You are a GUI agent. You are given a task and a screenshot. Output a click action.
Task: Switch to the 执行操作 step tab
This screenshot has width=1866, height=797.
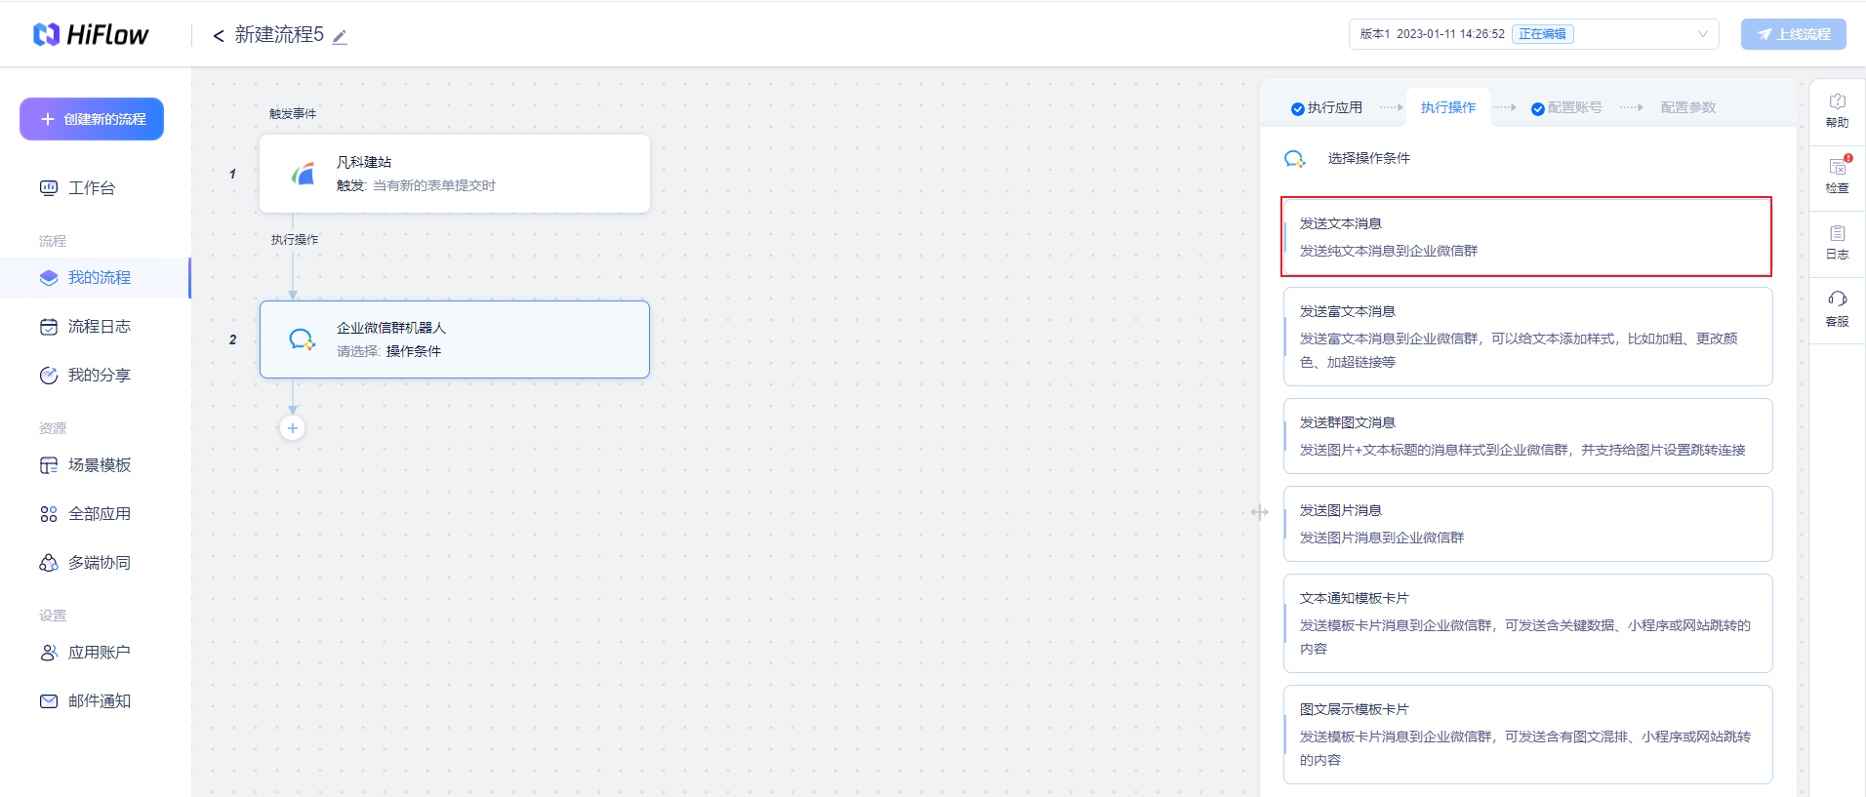[1448, 107]
